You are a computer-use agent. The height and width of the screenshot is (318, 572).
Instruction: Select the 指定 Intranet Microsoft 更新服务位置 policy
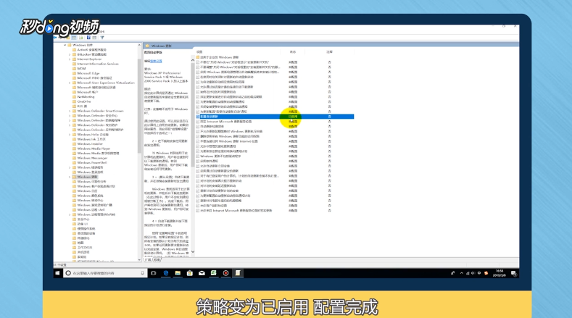225,122
